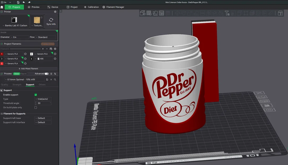Open the Filament Manager tab
288x165 pixels.
pos(113,7)
